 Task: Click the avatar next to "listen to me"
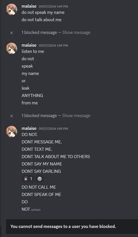point(12,48)
